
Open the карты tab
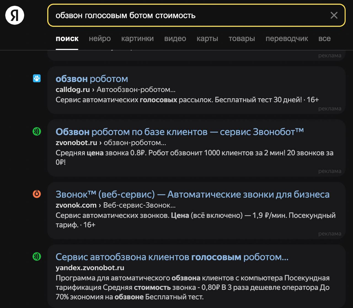pyautogui.click(x=207, y=39)
